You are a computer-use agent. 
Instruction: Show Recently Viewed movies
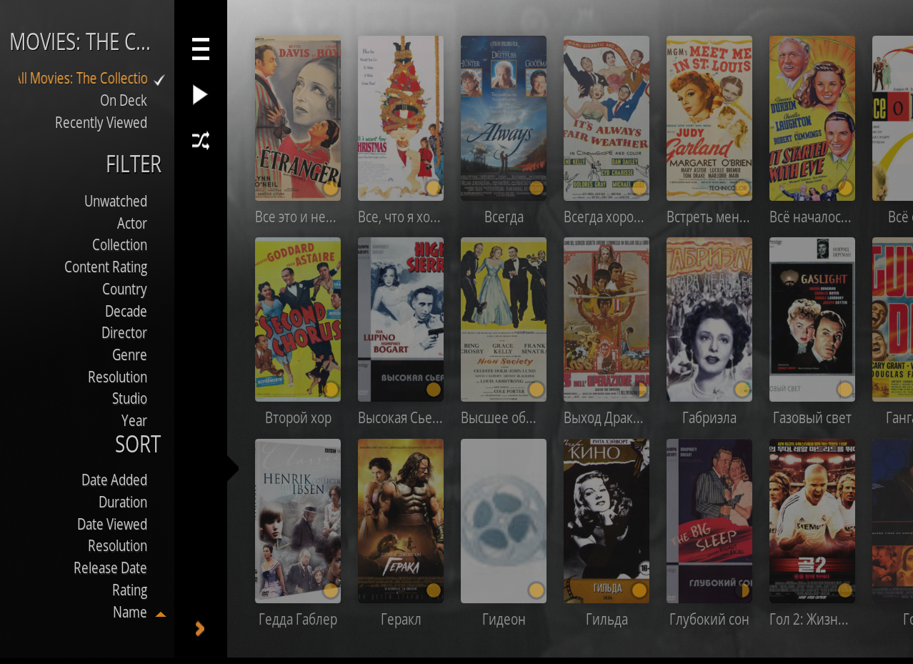[x=101, y=123]
